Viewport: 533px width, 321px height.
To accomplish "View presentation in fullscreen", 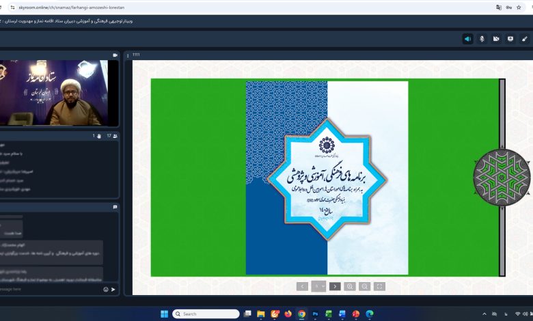I will click(379, 286).
